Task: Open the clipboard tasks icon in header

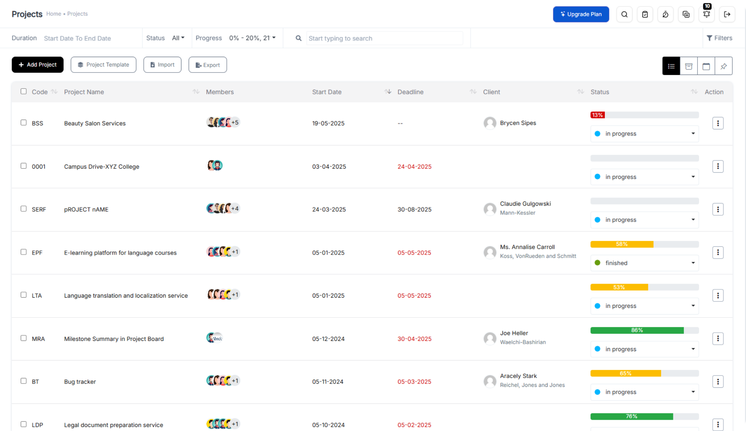Action: [645, 14]
